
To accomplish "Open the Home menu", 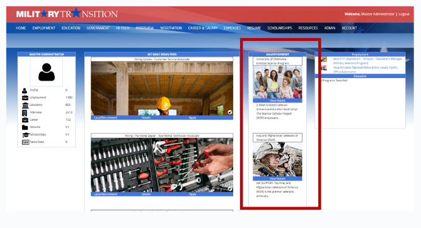I will point(21,28).
